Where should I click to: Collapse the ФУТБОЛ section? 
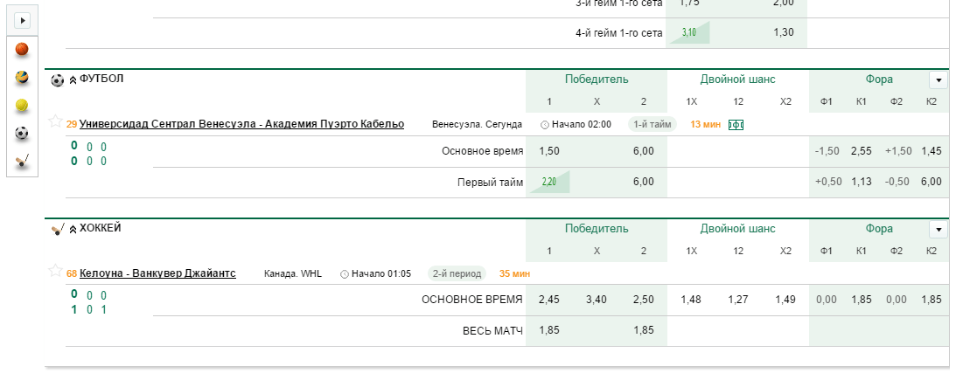(73, 79)
